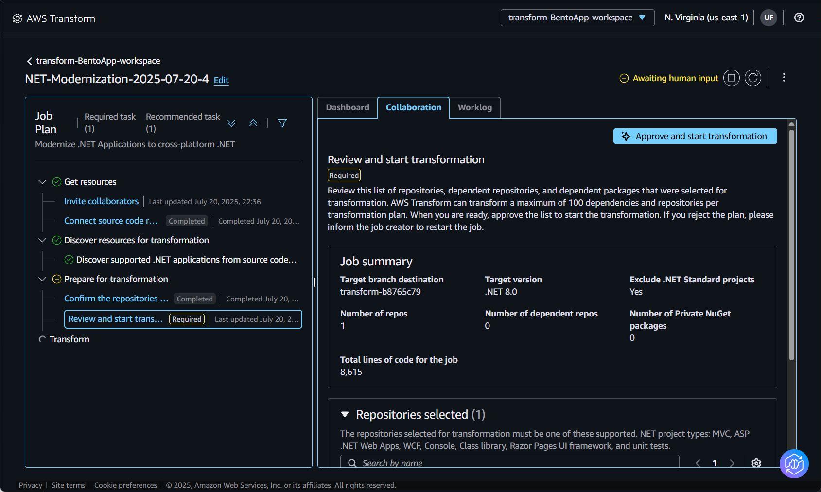This screenshot has height=492, width=821.
Task: Click the N. Virginia (us-east-1) region label
Action: coord(706,18)
